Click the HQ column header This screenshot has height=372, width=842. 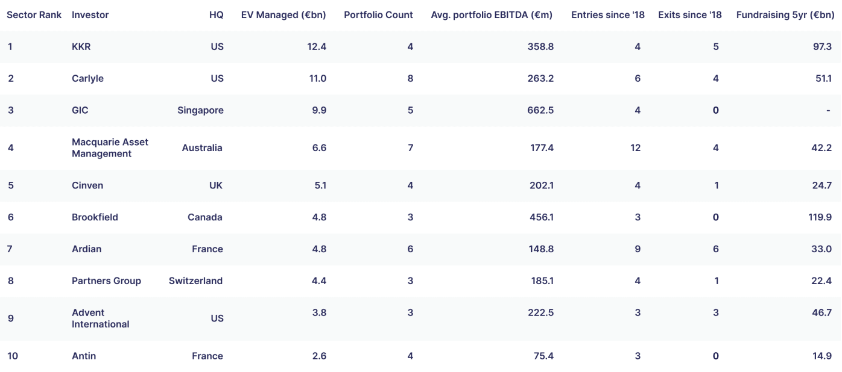point(217,15)
